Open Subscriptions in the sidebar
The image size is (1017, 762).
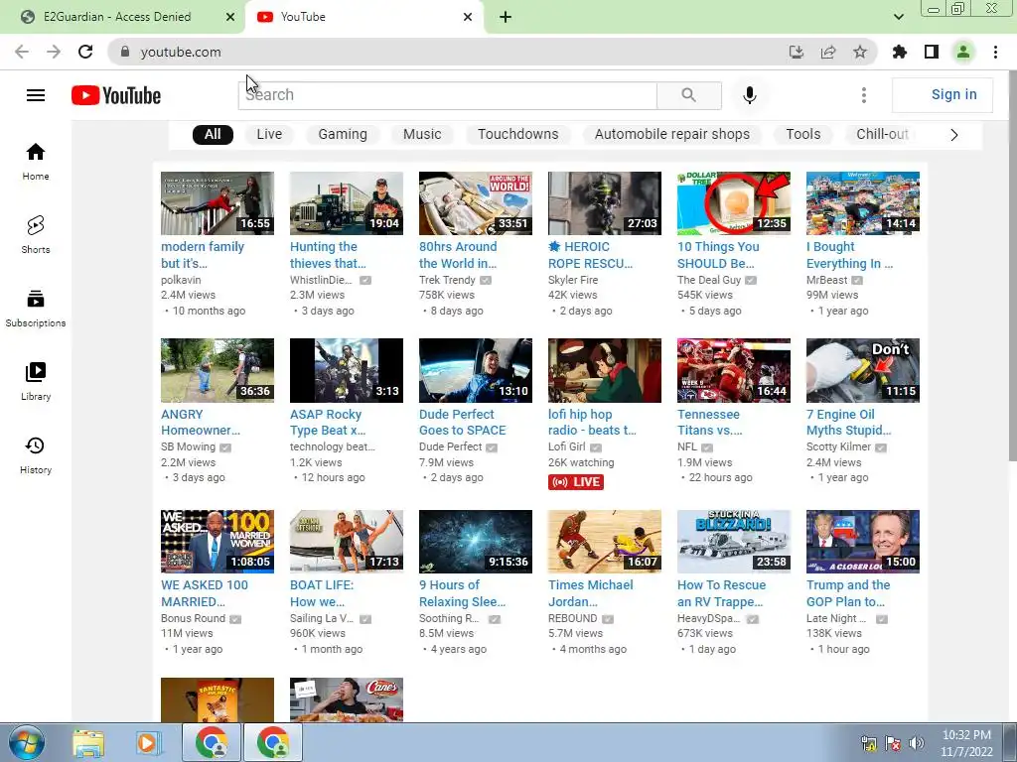point(36,309)
